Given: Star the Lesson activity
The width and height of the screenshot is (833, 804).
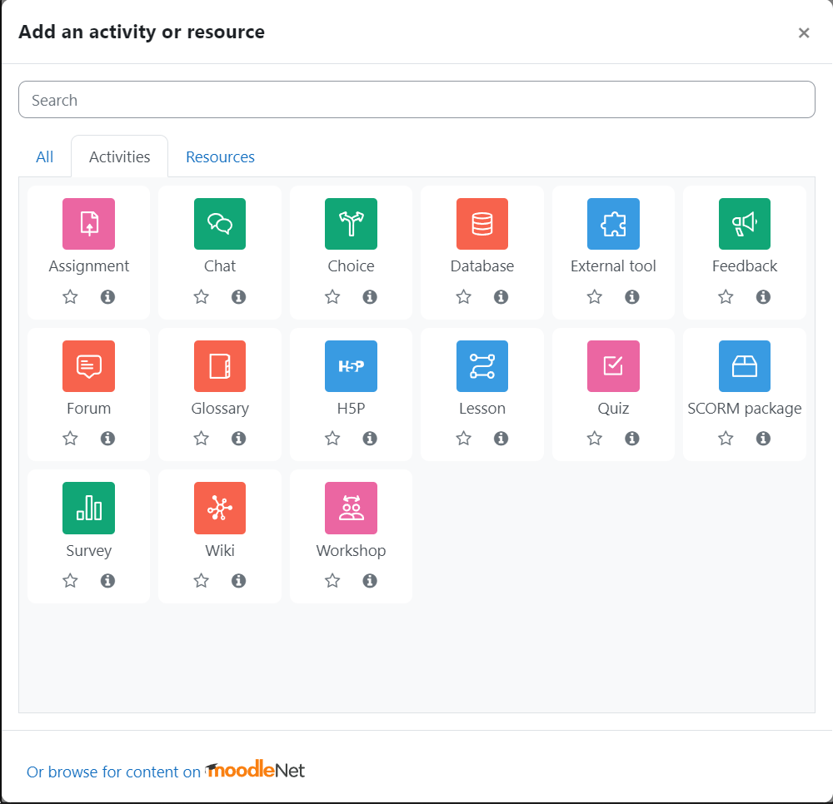Looking at the screenshot, I should tap(464, 438).
